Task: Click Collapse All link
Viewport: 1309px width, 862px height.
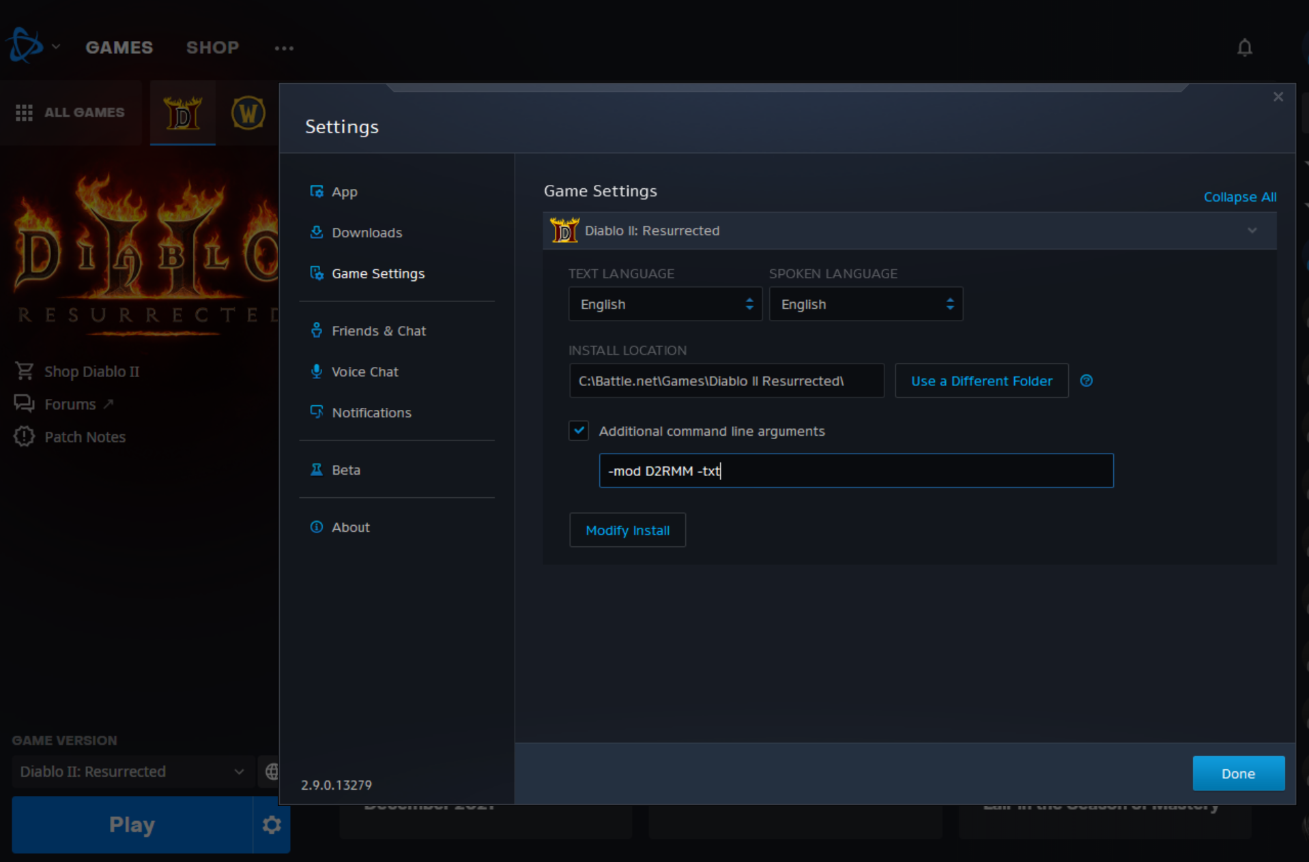Action: (x=1239, y=197)
